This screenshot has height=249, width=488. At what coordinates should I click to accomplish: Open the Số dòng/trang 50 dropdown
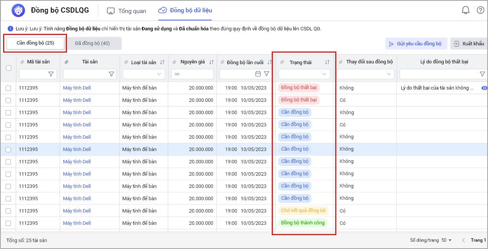pos(446,240)
